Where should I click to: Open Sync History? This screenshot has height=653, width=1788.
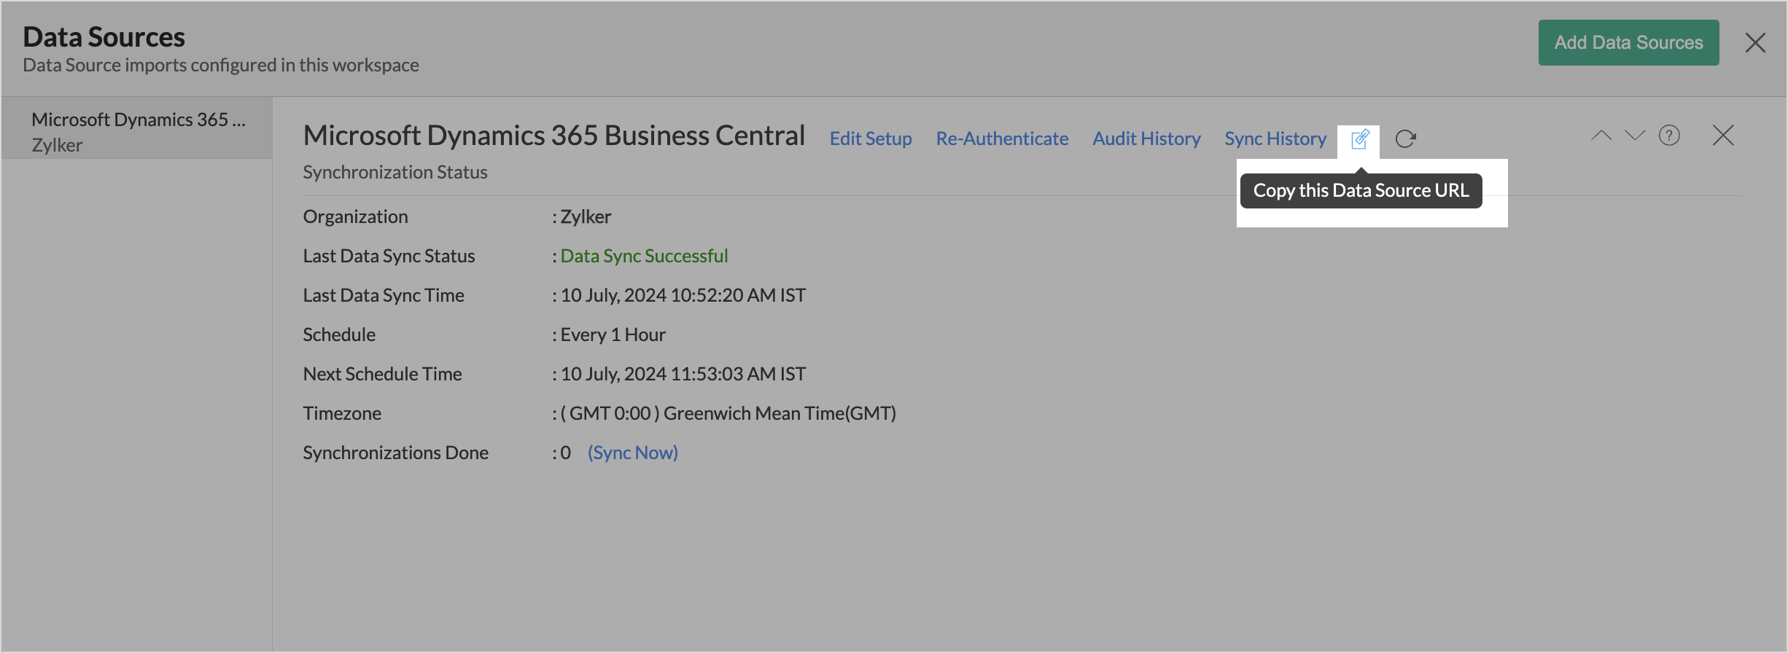(x=1275, y=138)
